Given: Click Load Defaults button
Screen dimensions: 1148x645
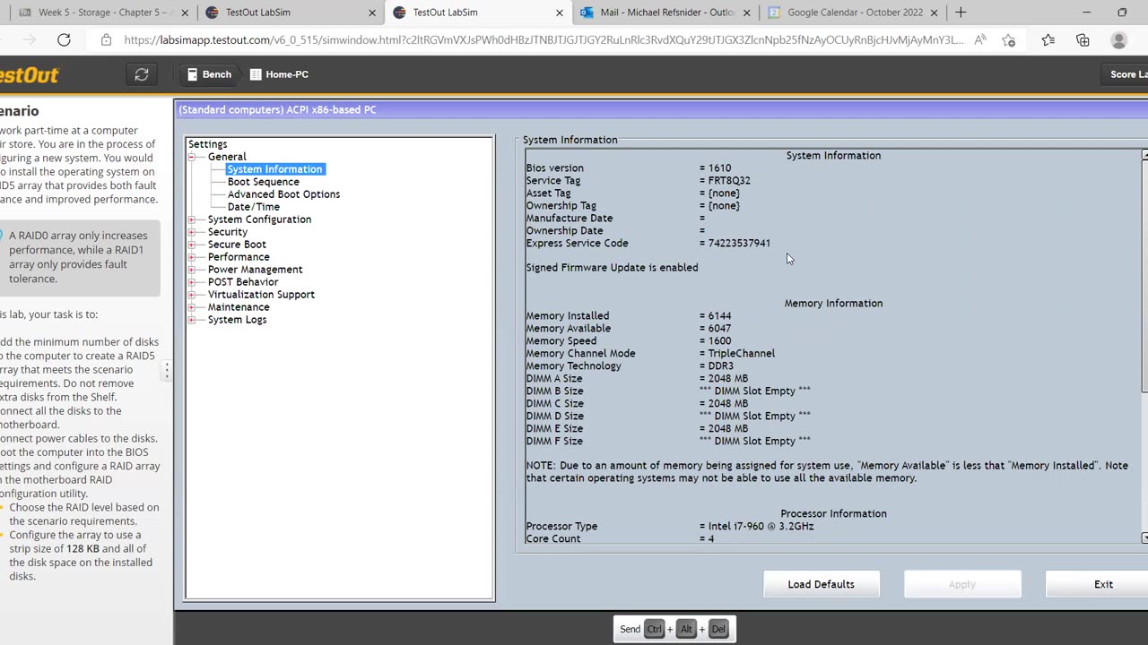Looking at the screenshot, I should [x=821, y=584].
